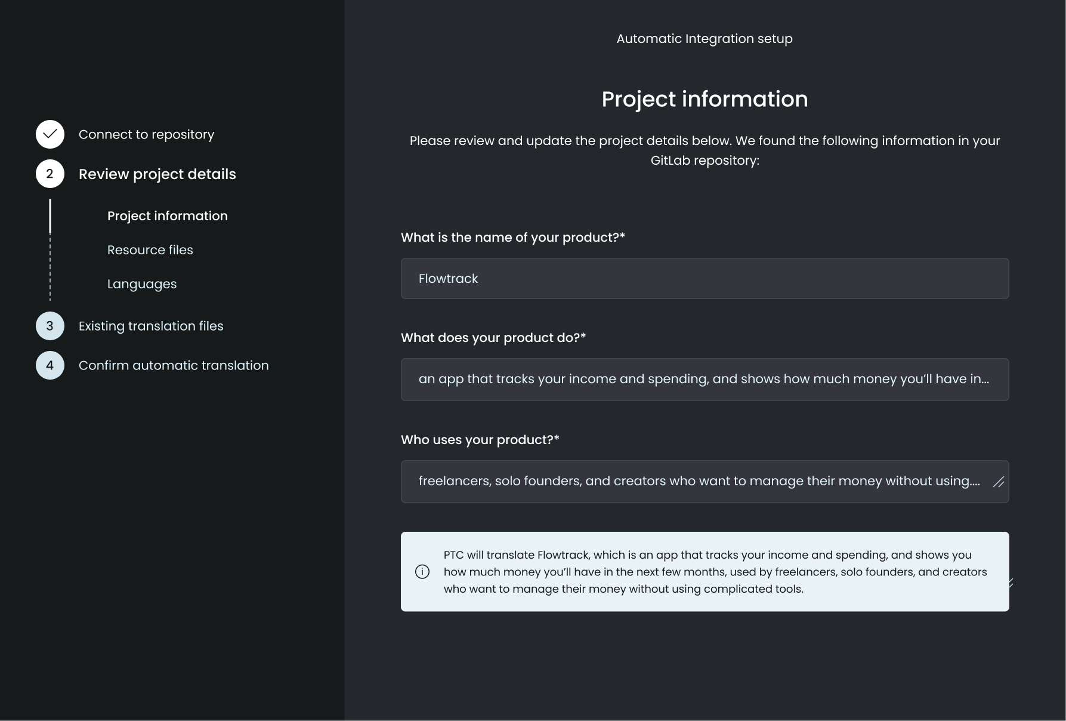The image size is (1066, 721).
Task: Click the PTC translation summary text
Action: (x=715, y=572)
